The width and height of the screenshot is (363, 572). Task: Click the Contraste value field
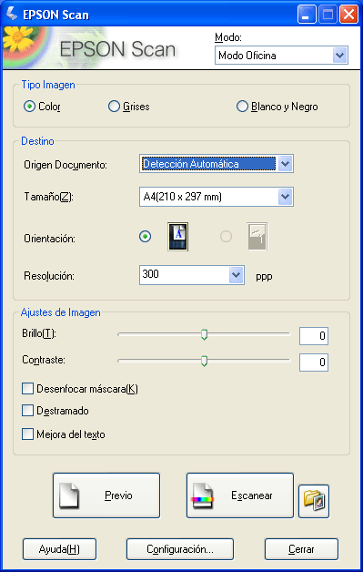tap(314, 363)
